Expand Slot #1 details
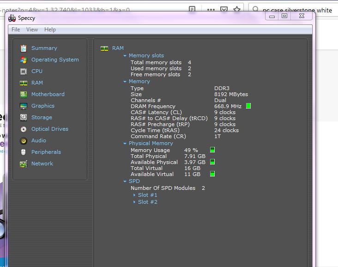The height and width of the screenshot is (267, 338). click(134, 195)
